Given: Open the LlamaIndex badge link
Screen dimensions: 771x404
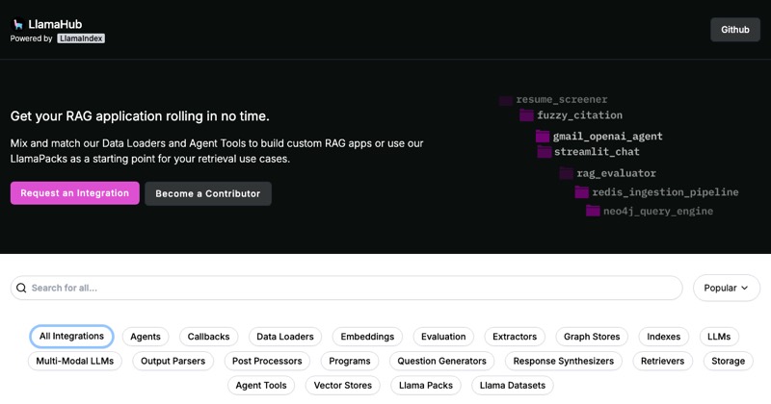Looking at the screenshot, I should (x=81, y=38).
